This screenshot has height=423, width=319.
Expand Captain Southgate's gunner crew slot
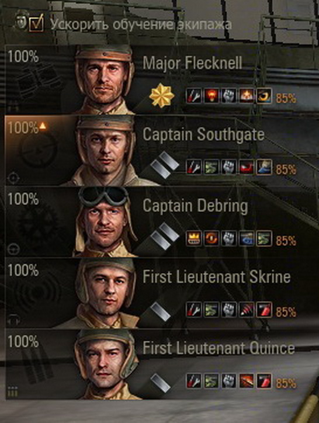coord(161,151)
